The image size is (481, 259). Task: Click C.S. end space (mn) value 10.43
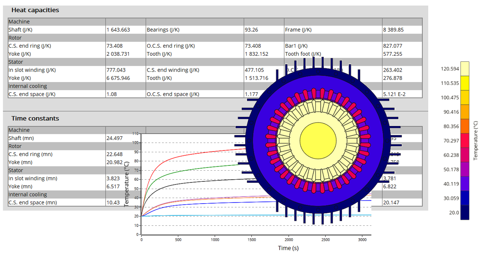click(112, 202)
